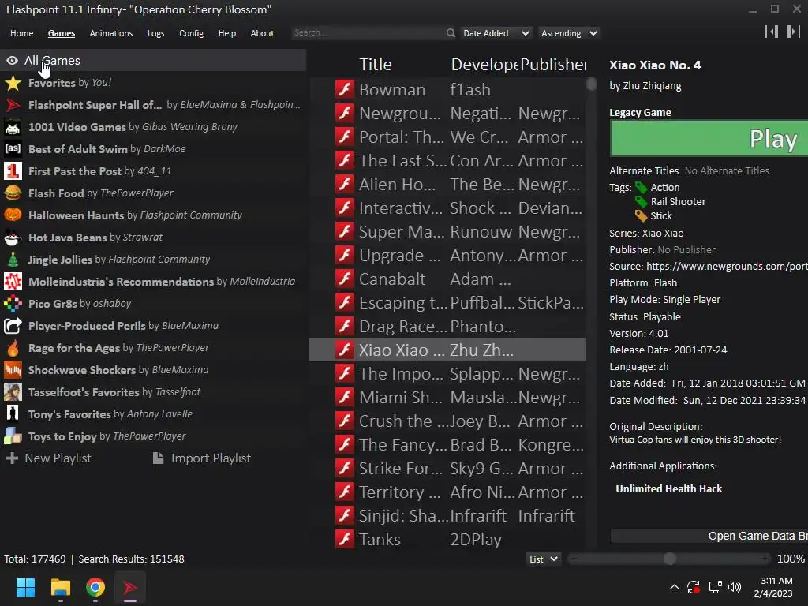
Task: Click the Rail Shooter tag
Action: tap(678, 201)
